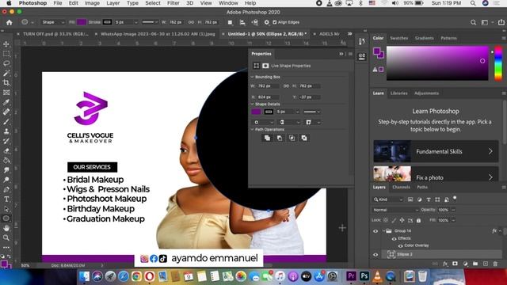Click the Home icon in options bar

coord(9,22)
